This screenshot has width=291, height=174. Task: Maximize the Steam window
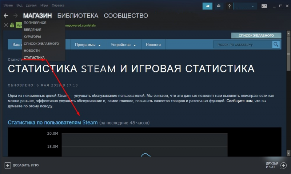[x=281, y=6]
